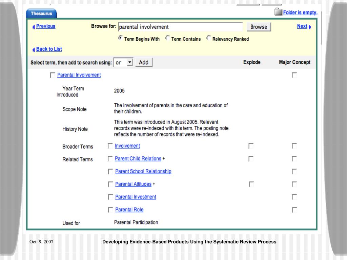The height and width of the screenshot is (260, 347).
Task: Click the Browse button
Action: click(x=259, y=27)
